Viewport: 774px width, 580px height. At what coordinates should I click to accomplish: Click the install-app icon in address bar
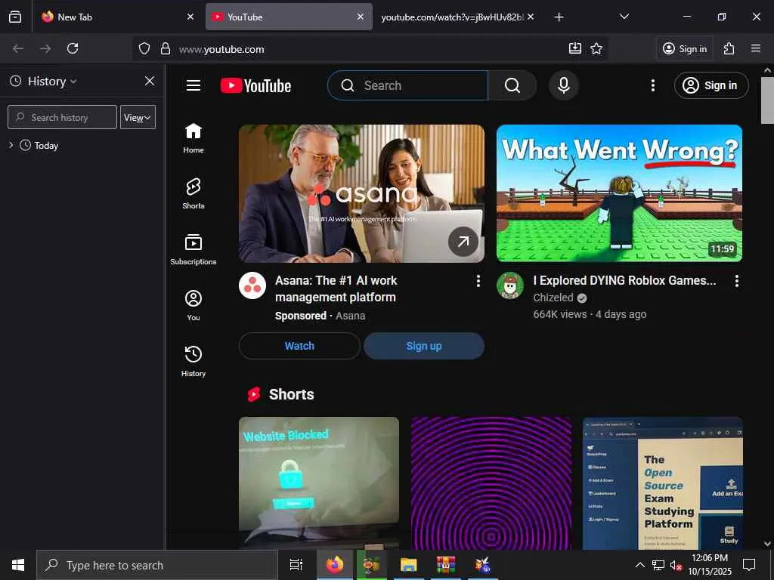click(x=575, y=48)
